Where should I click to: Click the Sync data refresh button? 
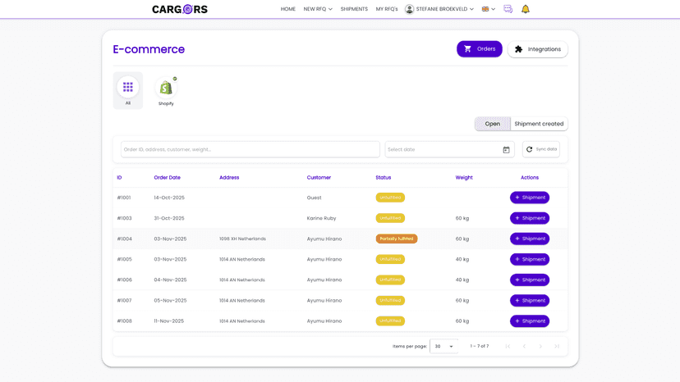[540, 149]
